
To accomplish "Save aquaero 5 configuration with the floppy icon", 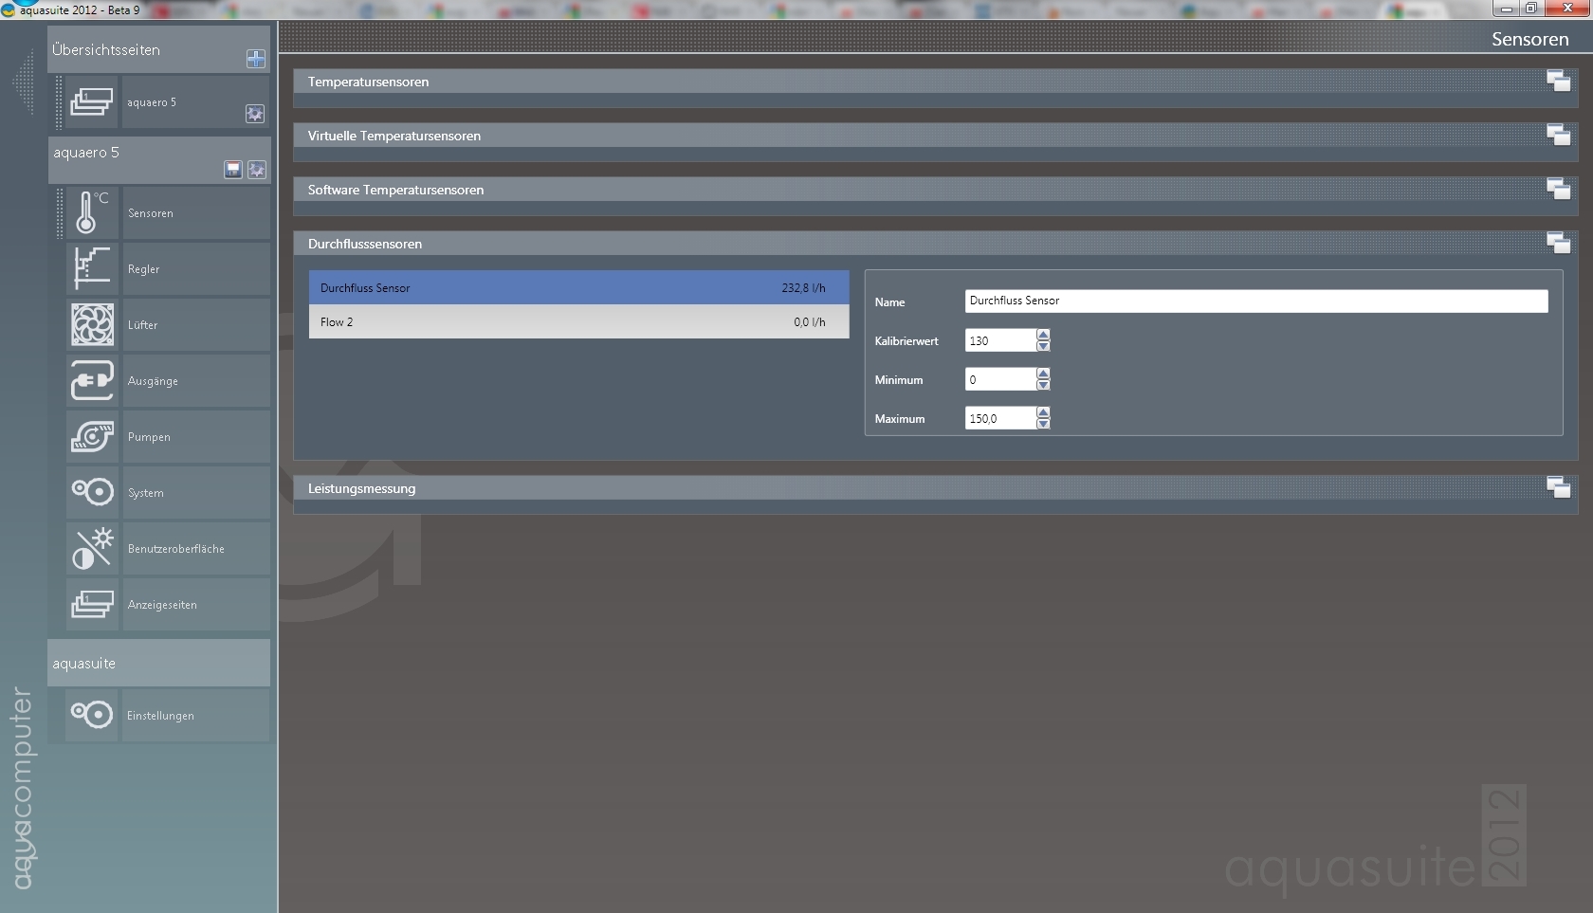I will point(233,170).
